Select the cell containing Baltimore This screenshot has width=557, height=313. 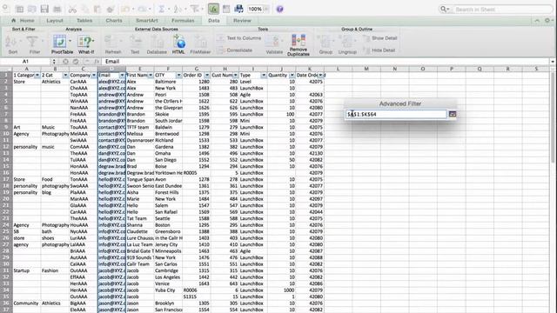[168, 82]
